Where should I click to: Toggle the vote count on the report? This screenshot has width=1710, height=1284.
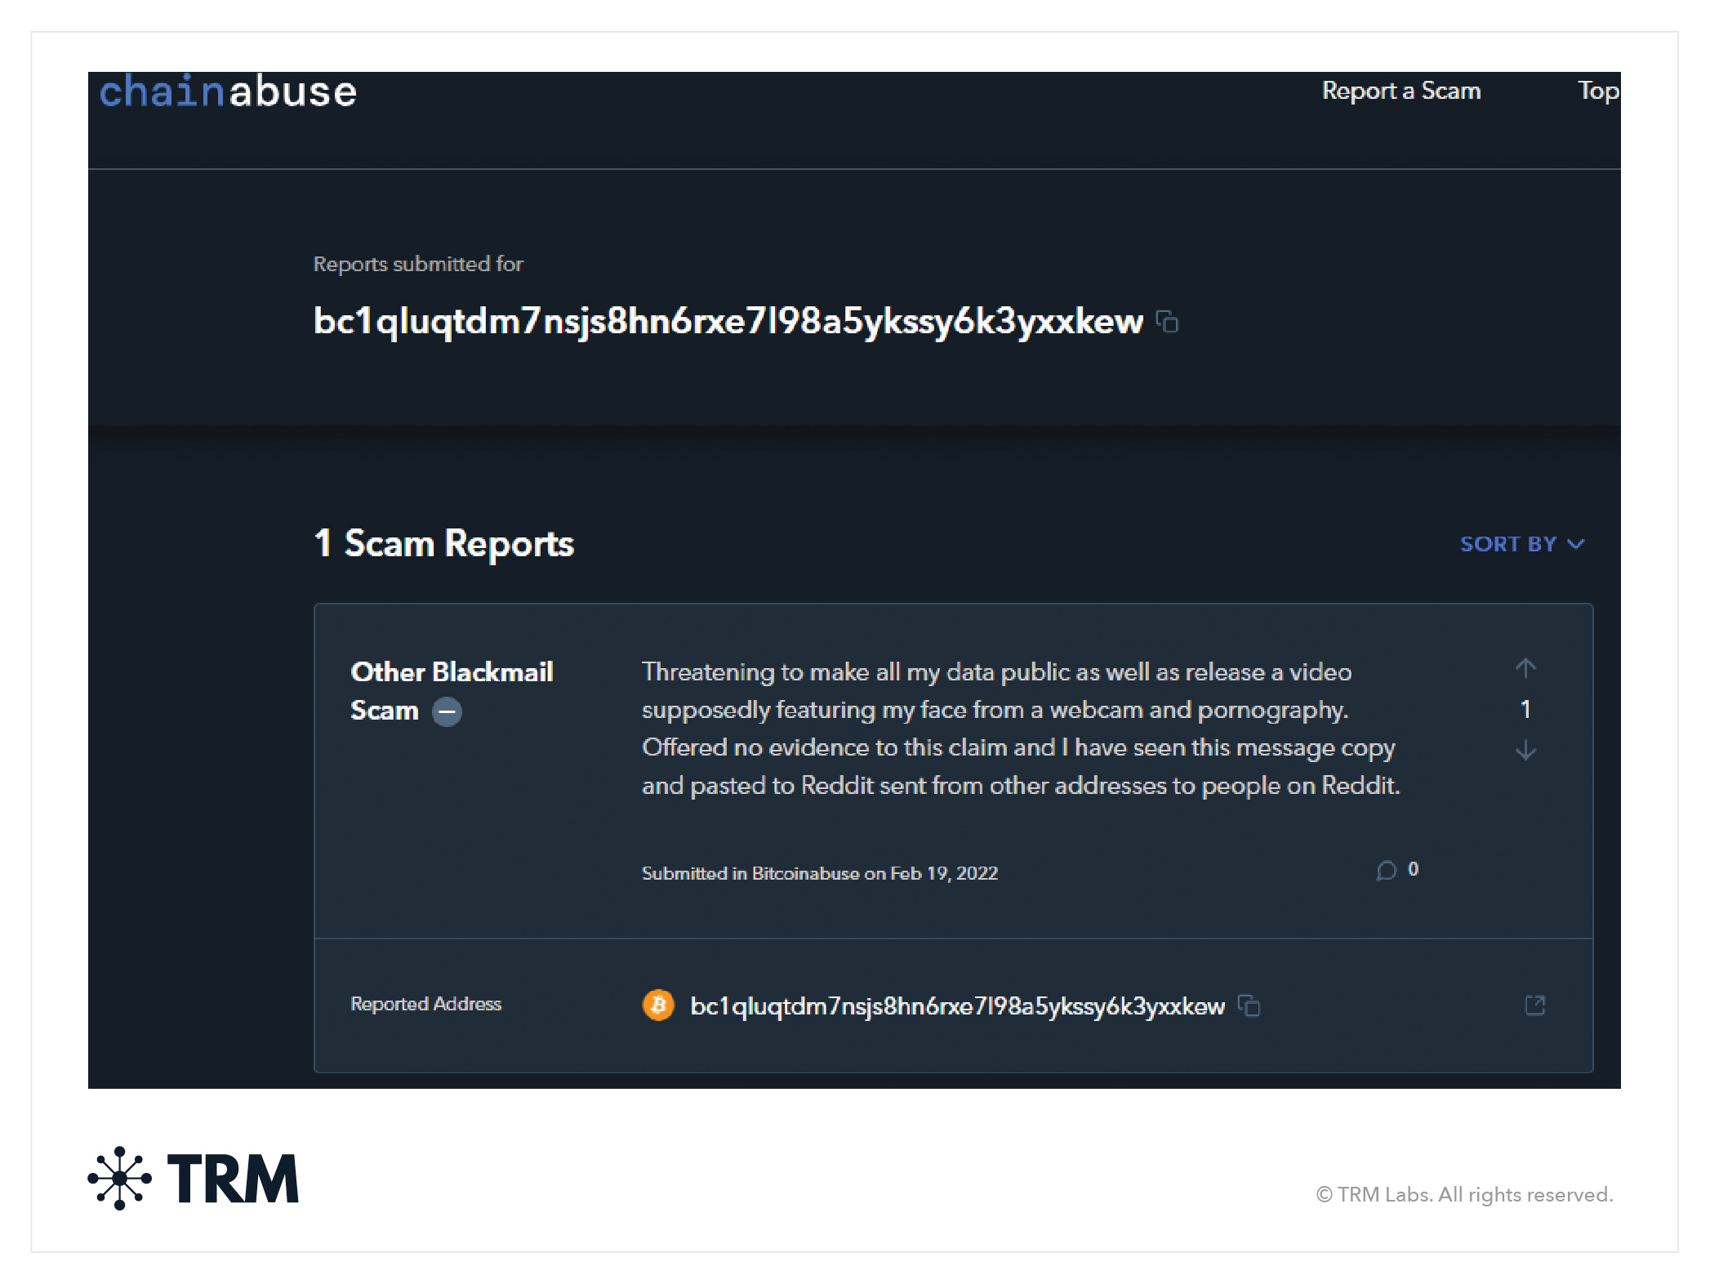tap(1525, 710)
